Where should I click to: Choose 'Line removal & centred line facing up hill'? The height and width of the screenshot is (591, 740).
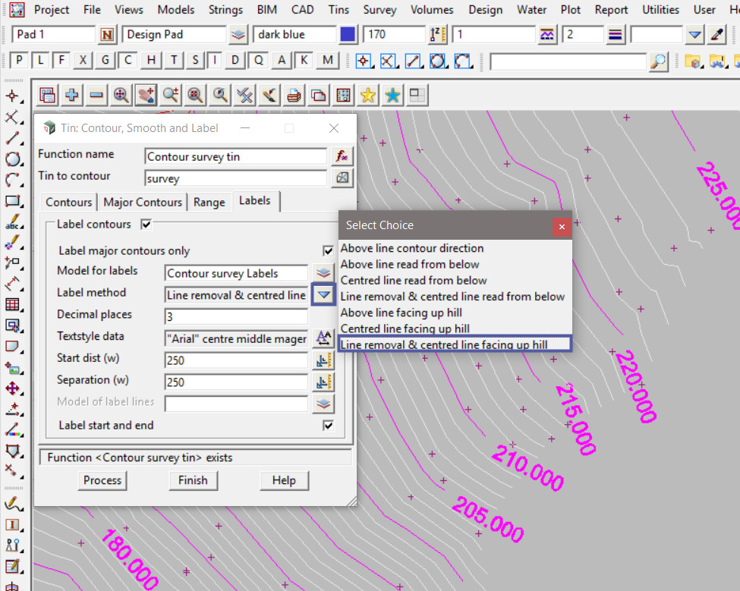point(444,344)
